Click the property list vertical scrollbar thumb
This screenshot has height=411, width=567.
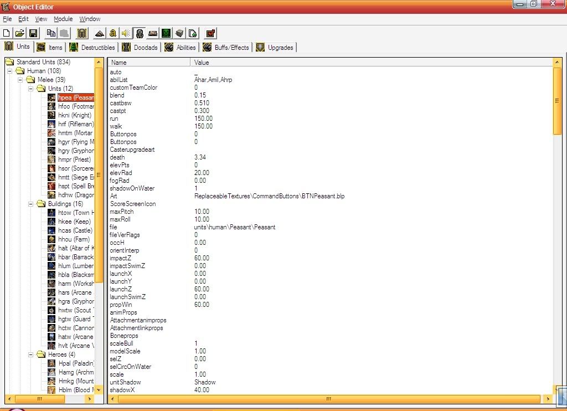557,101
